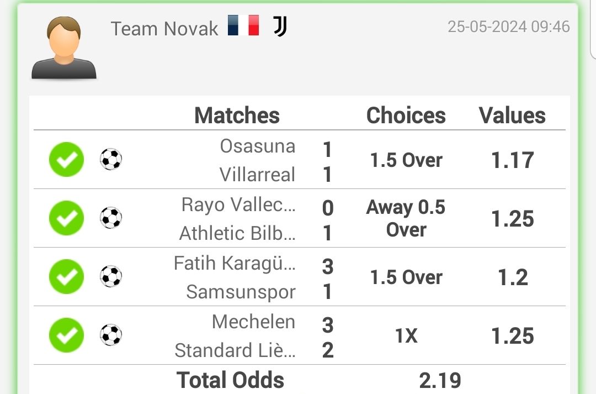Click the green checkmark for Samsunspor match
Screen dimensions: 596x394
pyautogui.click(x=67, y=277)
